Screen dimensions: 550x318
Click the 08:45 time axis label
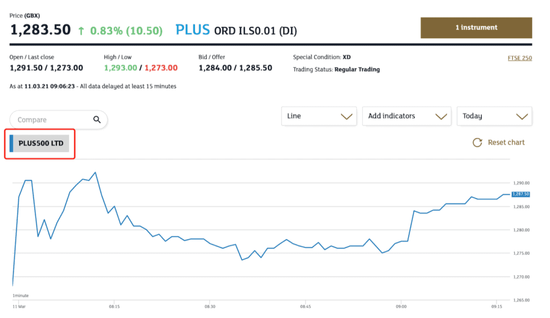pyautogui.click(x=305, y=306)
